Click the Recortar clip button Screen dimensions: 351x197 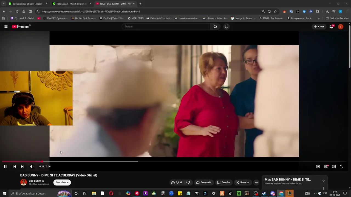point(243,182)
